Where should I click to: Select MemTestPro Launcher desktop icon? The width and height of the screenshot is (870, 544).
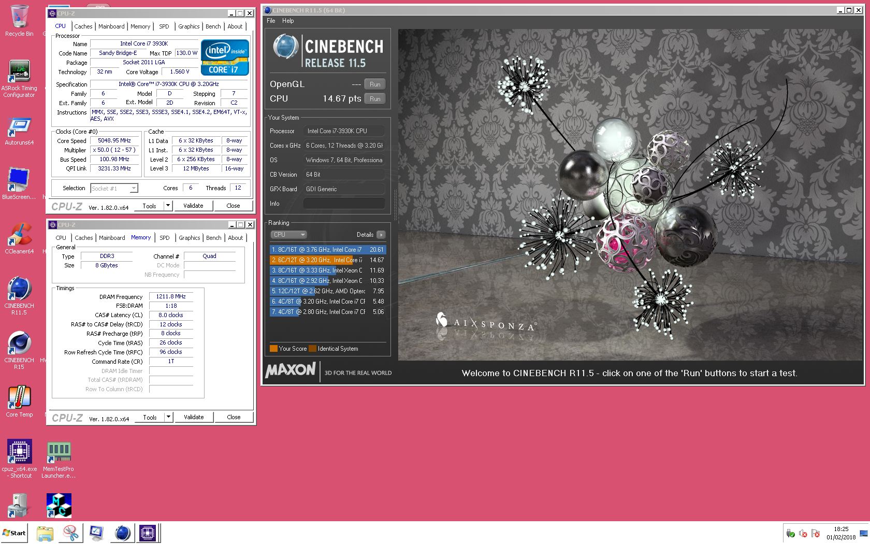pyautogui.click(x=59, y=460)
